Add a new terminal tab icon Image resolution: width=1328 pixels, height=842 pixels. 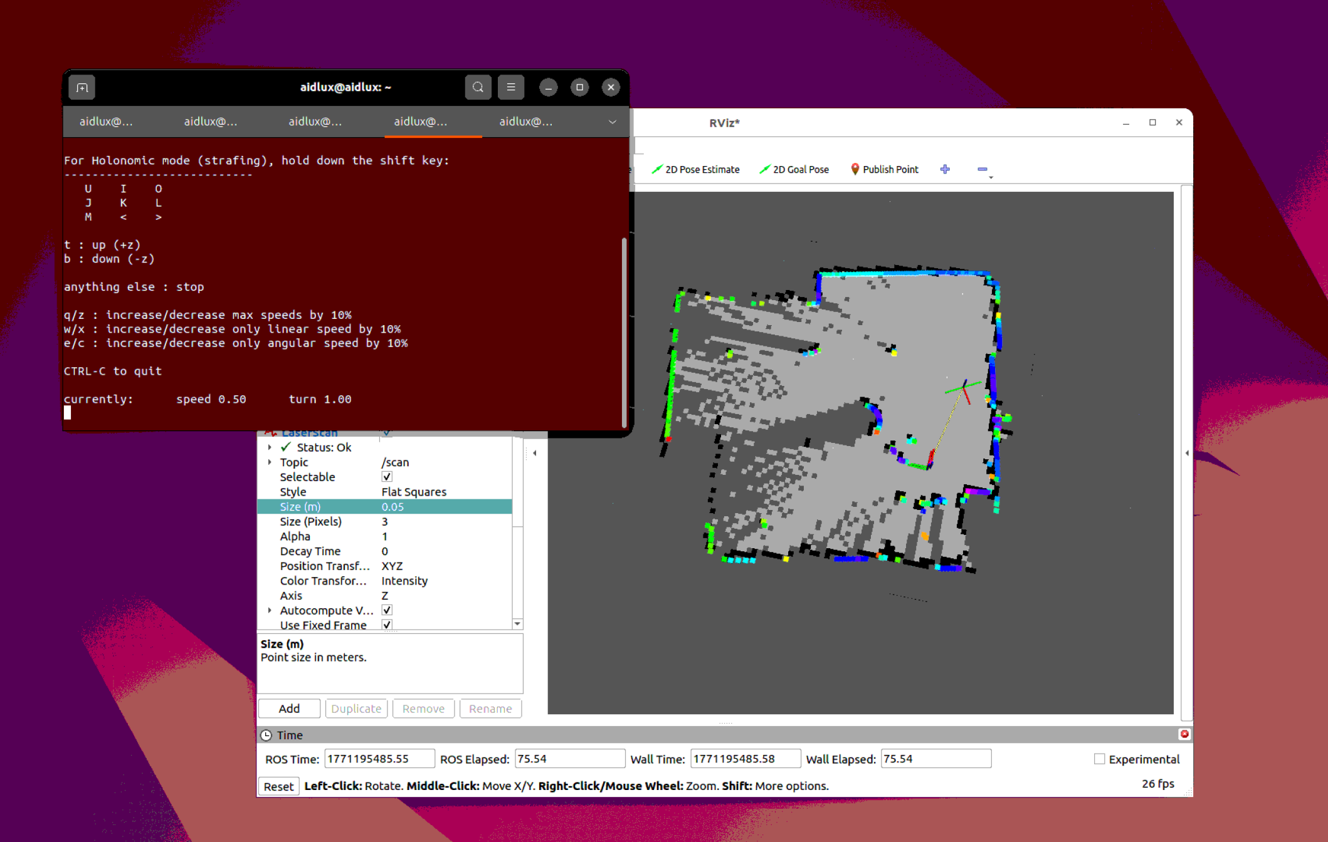coord(82,87)
